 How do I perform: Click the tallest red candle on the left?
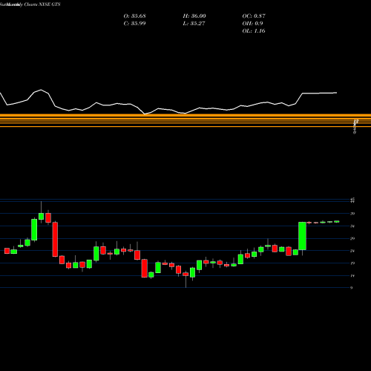[55, 239]
